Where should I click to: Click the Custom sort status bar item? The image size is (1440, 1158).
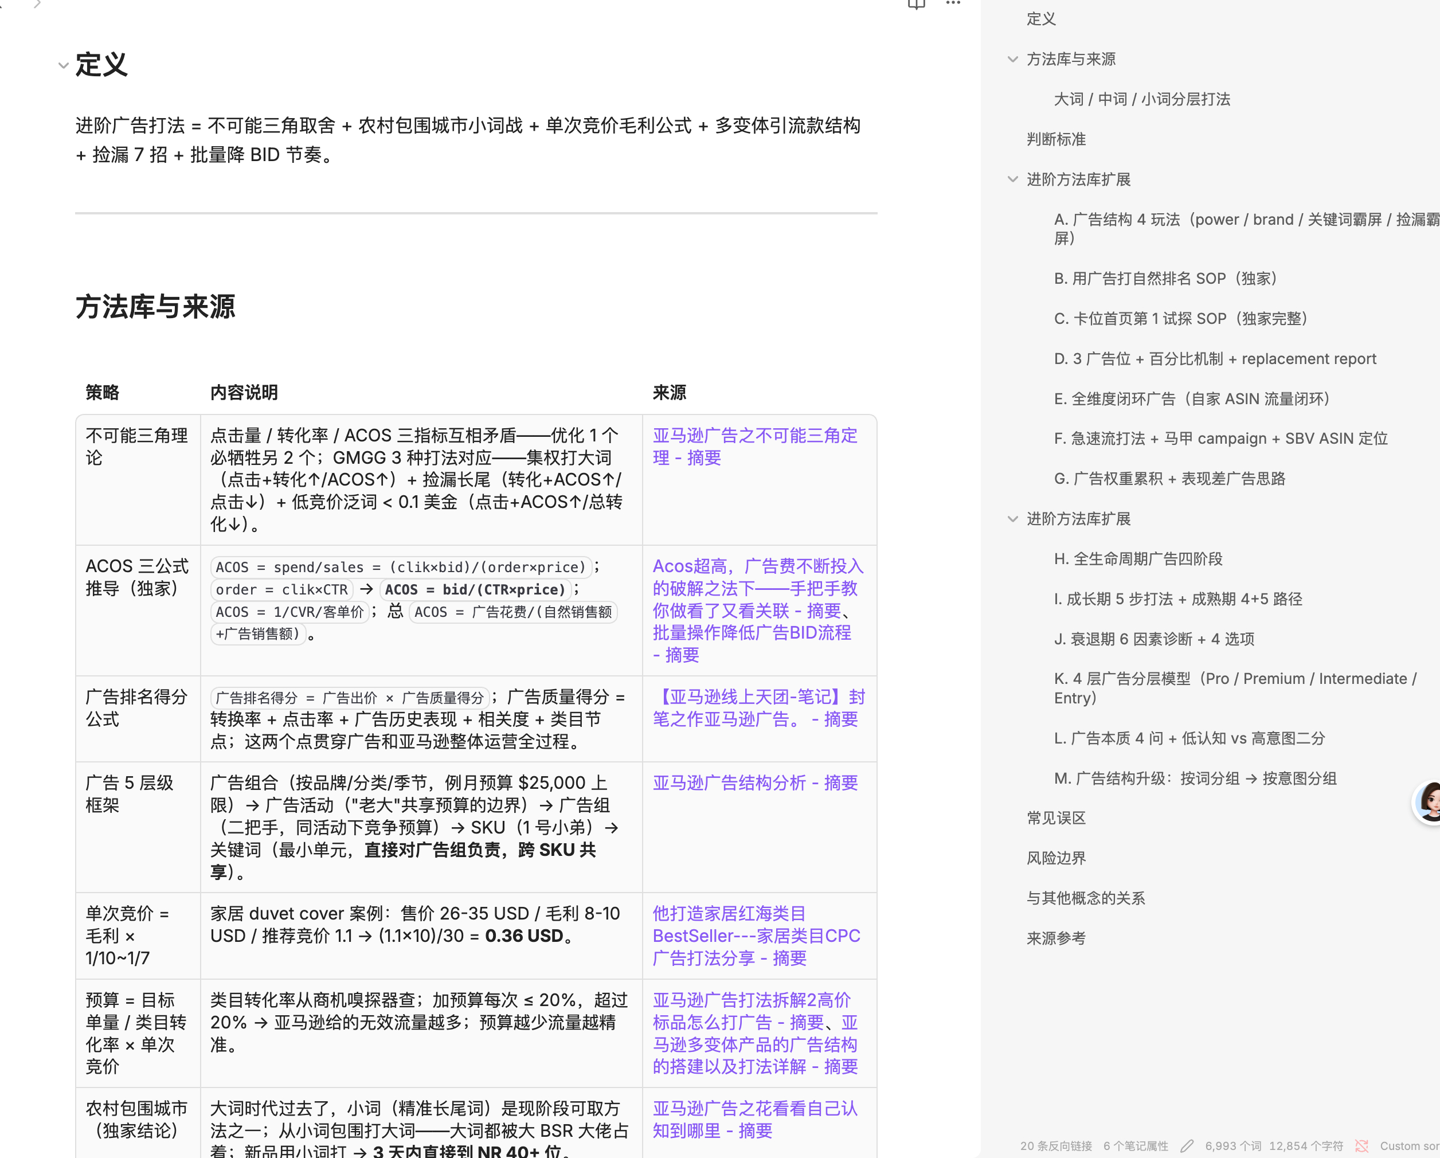click(1409, 1146)
